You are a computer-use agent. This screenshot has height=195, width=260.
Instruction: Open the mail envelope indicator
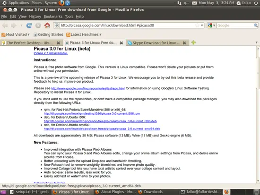[x=194, y=3]
